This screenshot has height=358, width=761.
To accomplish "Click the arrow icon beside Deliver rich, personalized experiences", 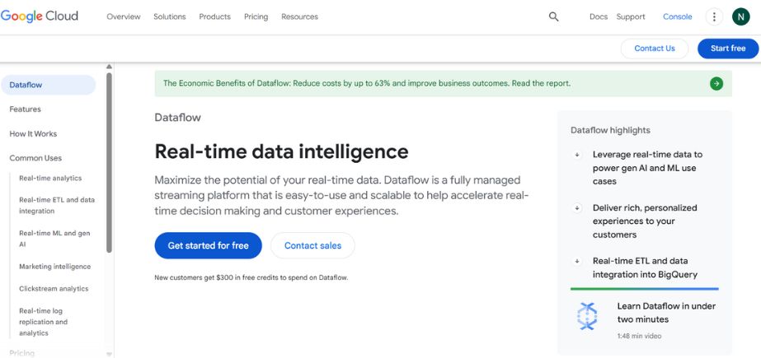I will click(577, 208).
